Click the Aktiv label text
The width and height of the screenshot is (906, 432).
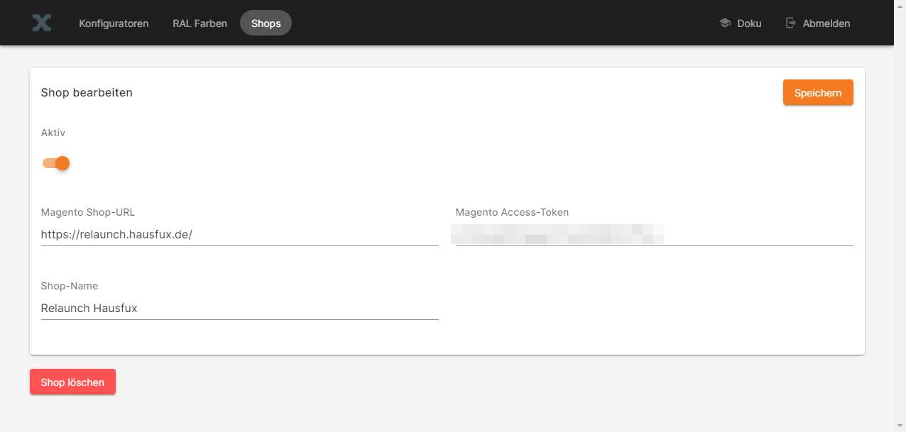click(x=53, y=133)
